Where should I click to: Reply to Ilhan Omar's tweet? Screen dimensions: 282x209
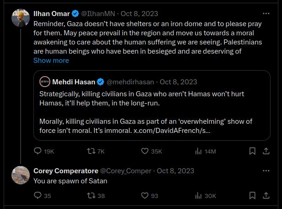pos(38,151)
